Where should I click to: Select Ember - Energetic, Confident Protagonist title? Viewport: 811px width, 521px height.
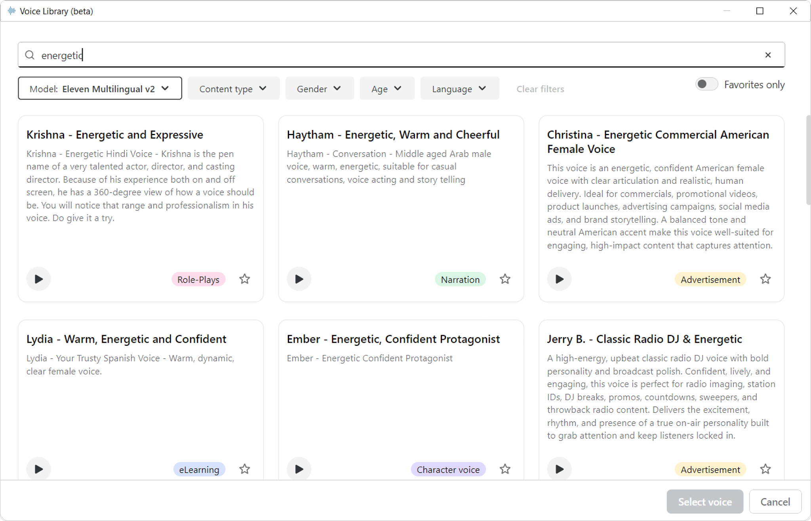(x=393, y=339)
